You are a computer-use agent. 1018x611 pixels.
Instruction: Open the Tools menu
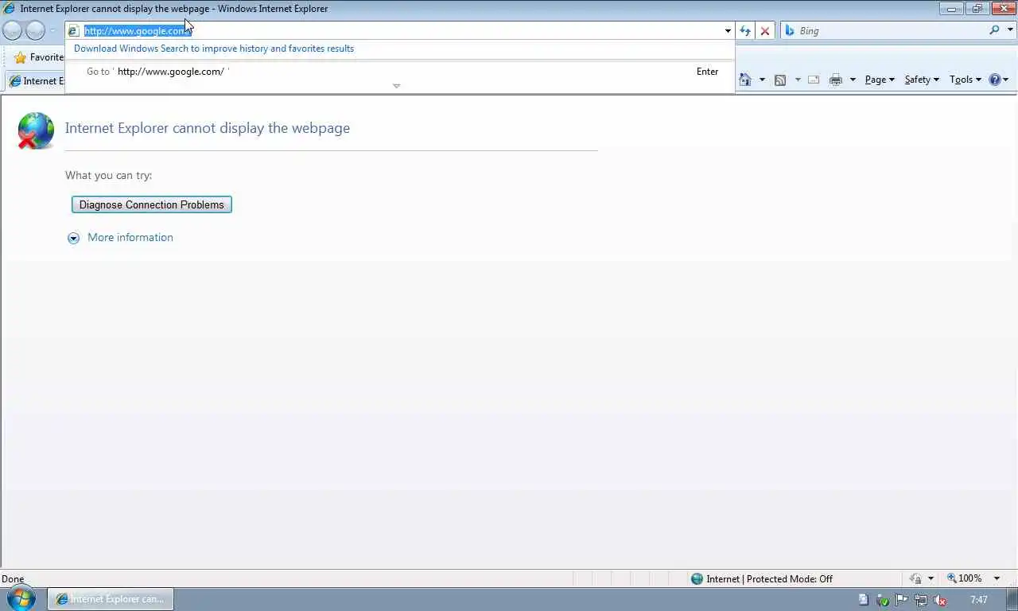[x=966, y=80]
